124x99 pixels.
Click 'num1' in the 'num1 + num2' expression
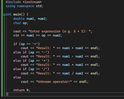[x=66, y=48]
